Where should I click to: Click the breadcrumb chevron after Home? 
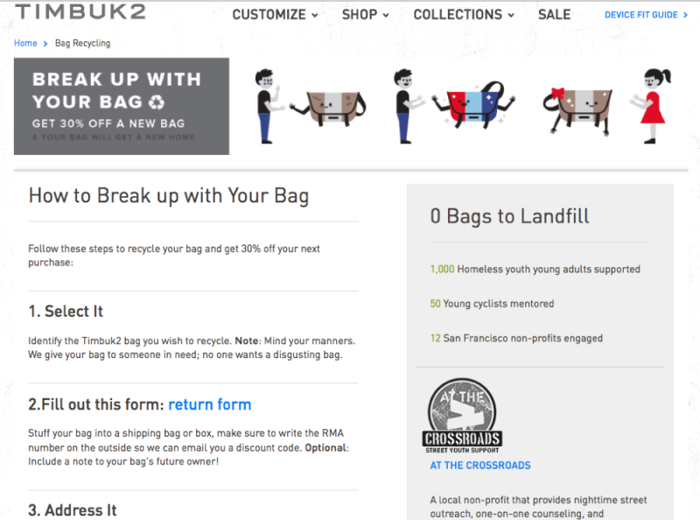click(45, 44)
